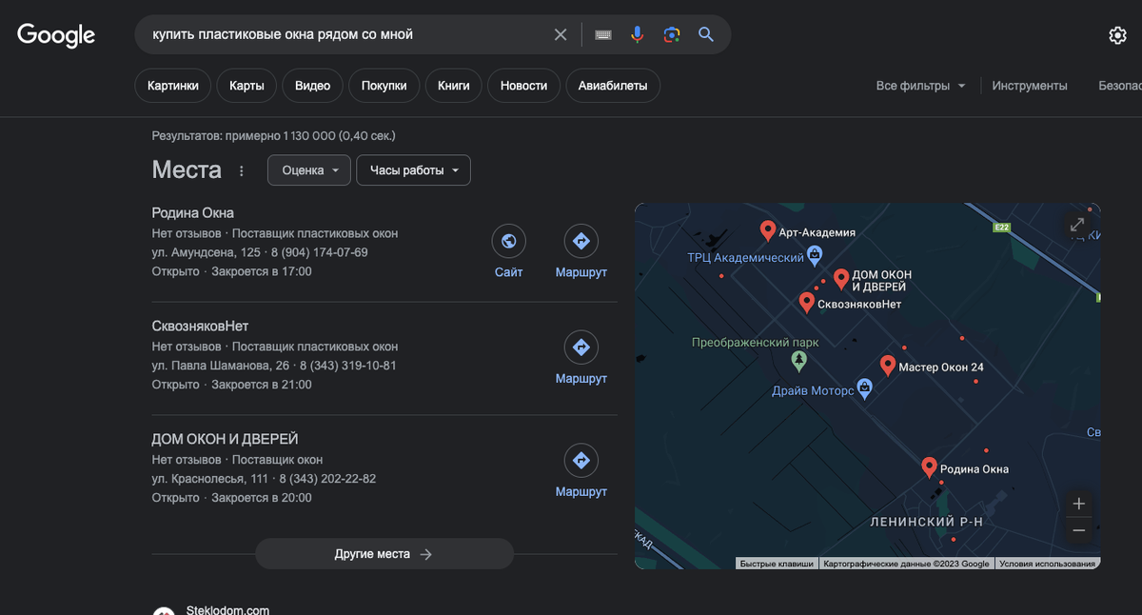Open СквознякаНет listing title

pos(200,326)
